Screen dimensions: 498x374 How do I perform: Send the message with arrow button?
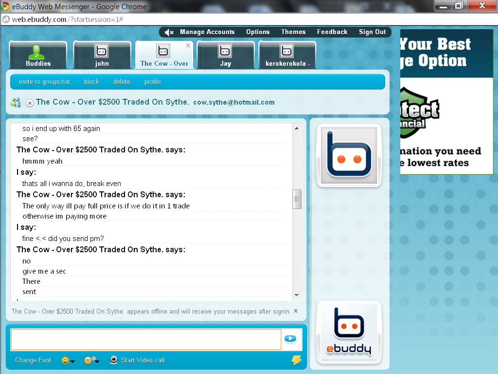click(290, 339)
